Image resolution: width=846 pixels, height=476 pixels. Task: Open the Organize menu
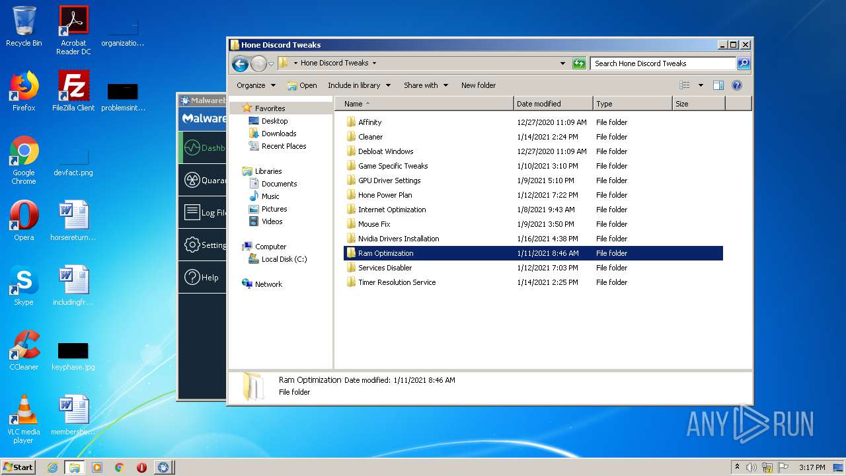pos(256,85)
